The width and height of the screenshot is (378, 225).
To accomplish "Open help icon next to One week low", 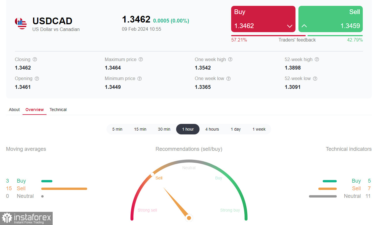I will tap(228, 79).
